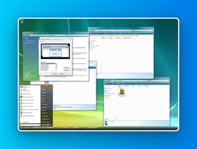Open Documents link in Network window sidebar

(x=93, y=41)
